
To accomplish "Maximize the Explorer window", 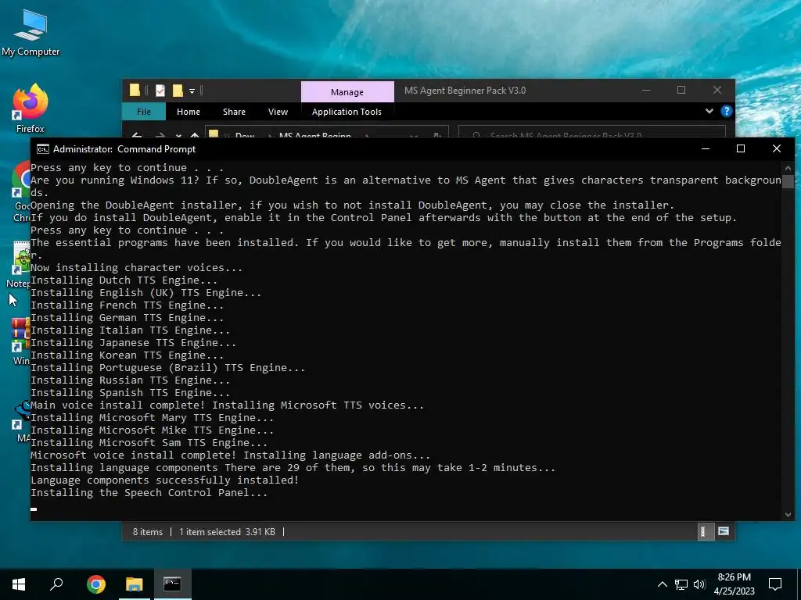I will pos(681,91).
